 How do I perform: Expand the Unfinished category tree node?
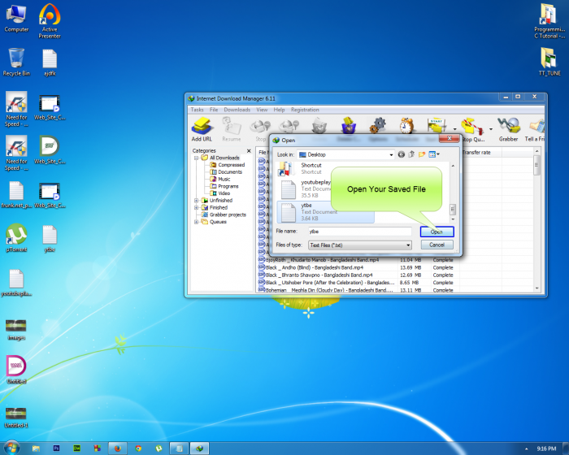[196, 200]
